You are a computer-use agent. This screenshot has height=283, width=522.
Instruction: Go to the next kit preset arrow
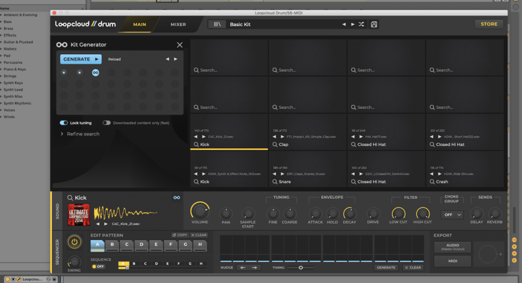pyautogui.click(x=353, y=24)
